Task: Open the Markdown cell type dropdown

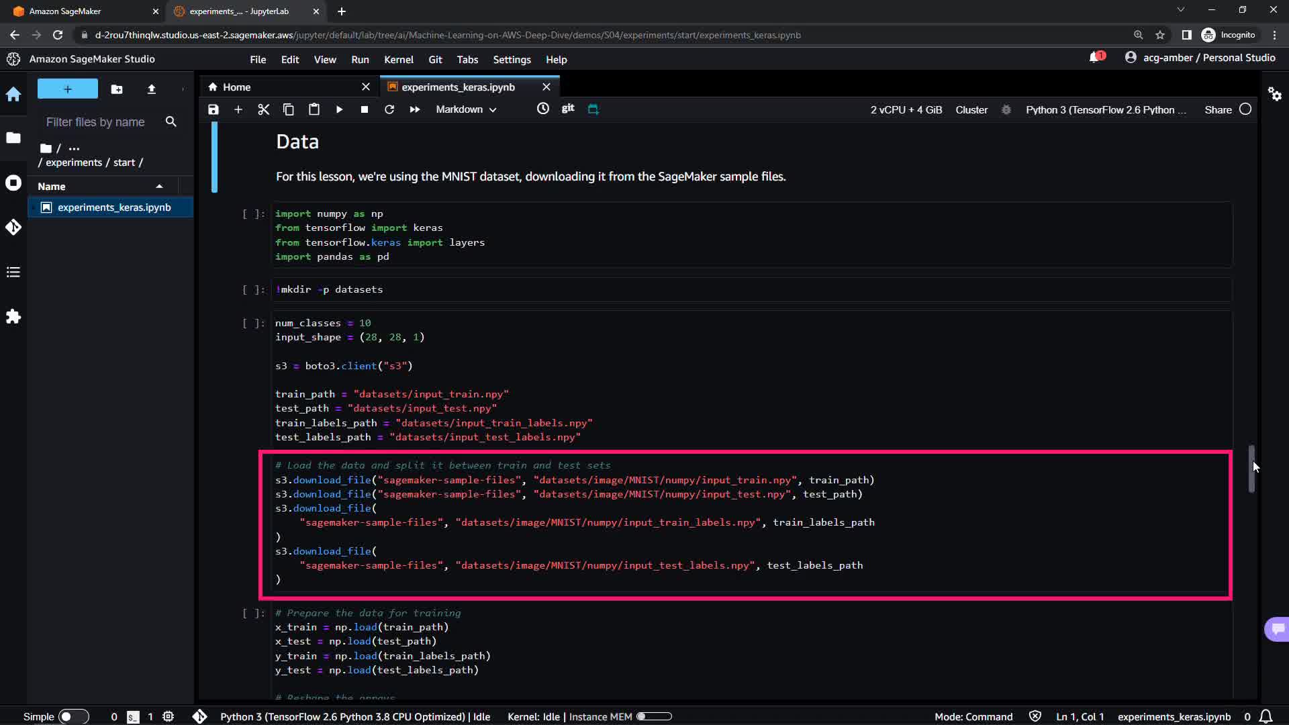Action: [466, 109]
